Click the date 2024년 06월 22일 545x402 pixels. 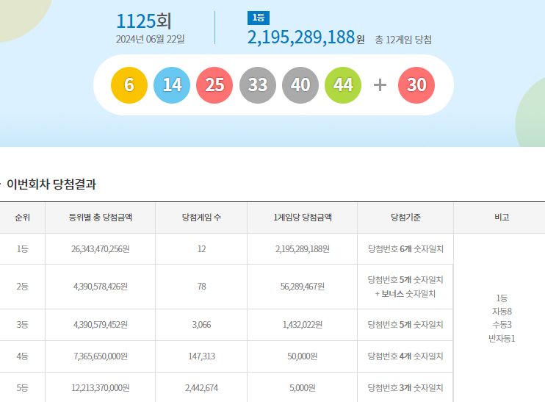(x=150, y=39)
